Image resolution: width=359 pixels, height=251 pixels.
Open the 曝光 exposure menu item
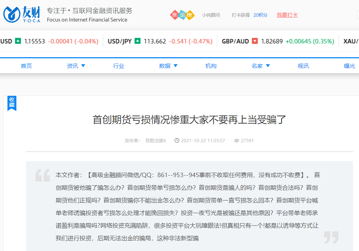(349, 66)
